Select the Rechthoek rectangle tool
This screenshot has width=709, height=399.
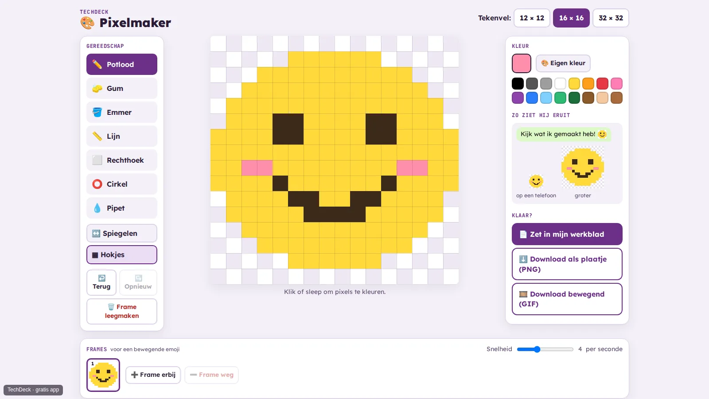(122, 160)
